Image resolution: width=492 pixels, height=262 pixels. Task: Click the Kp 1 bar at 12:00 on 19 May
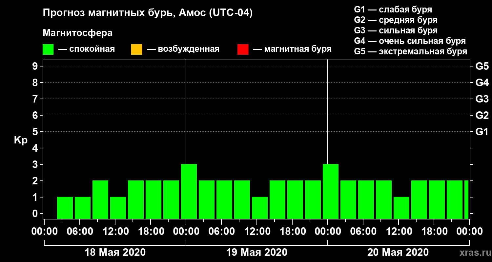tap(260, 208)
